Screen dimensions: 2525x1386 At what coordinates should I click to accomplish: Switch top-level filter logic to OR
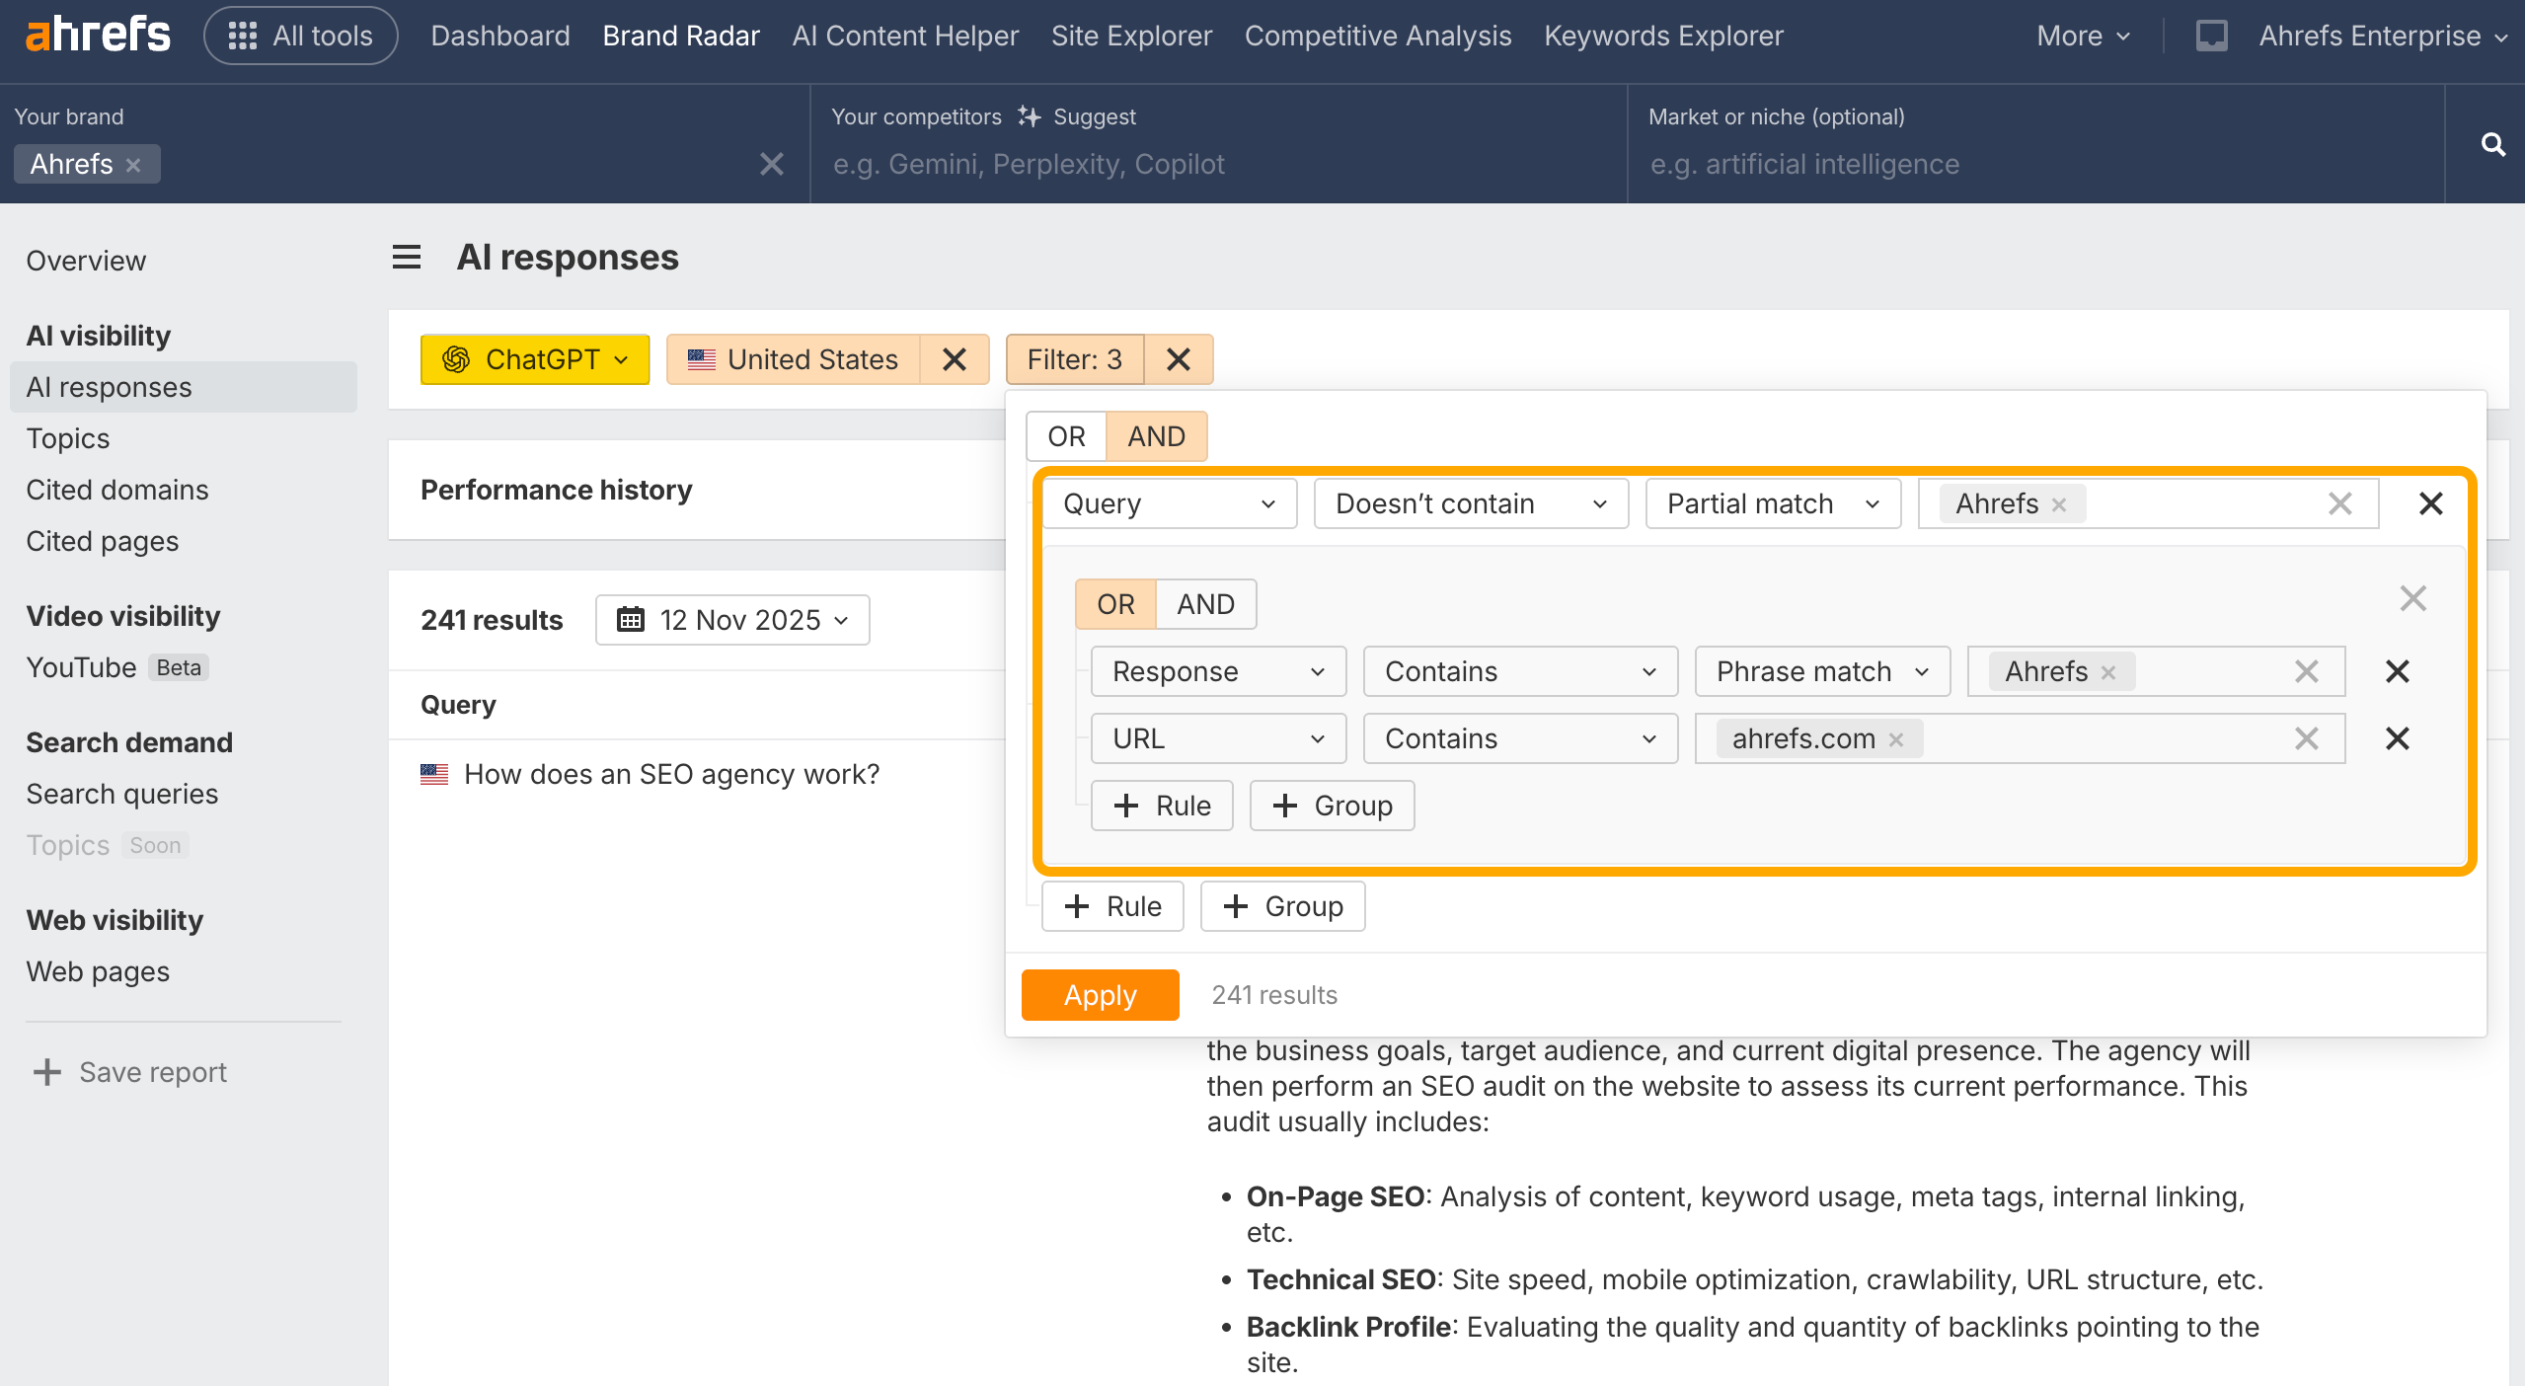1066,436
